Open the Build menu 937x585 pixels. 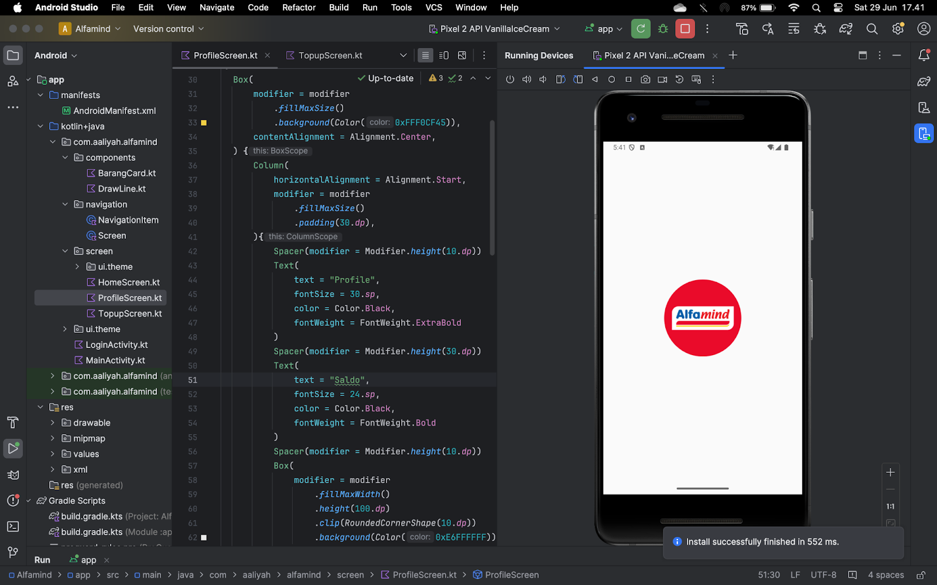(x=338, y=8)
